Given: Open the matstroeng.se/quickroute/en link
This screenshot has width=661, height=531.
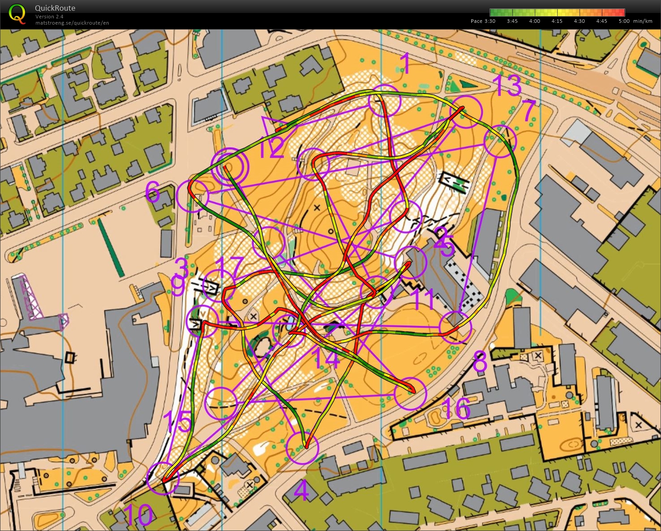Looking at the screenshot, I should [72, 23].
